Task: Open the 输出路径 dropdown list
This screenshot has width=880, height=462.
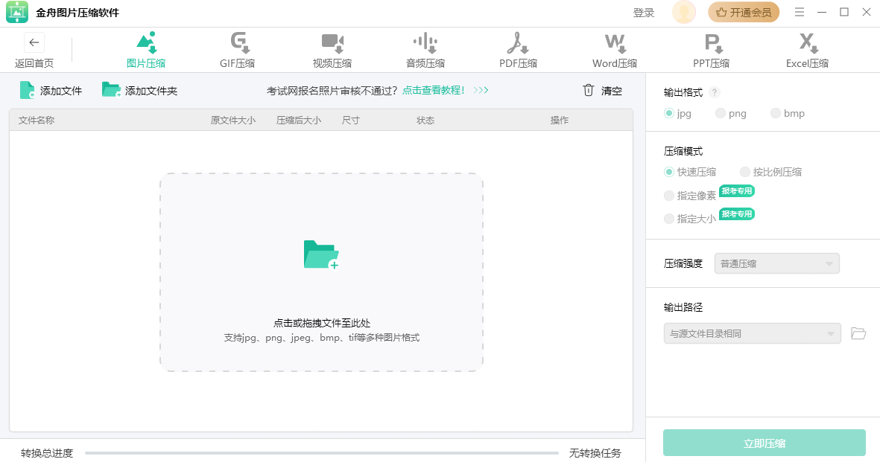Action: pyautogui.click(x=752, y=333)
